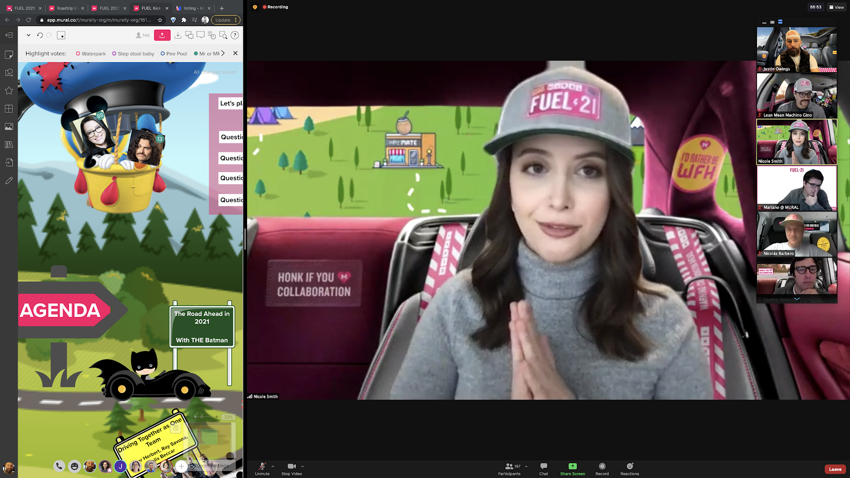This screenshot has height=478, width=850.
Task: Open the comments icon in Mural toolbar
Action: pos(200,35)
